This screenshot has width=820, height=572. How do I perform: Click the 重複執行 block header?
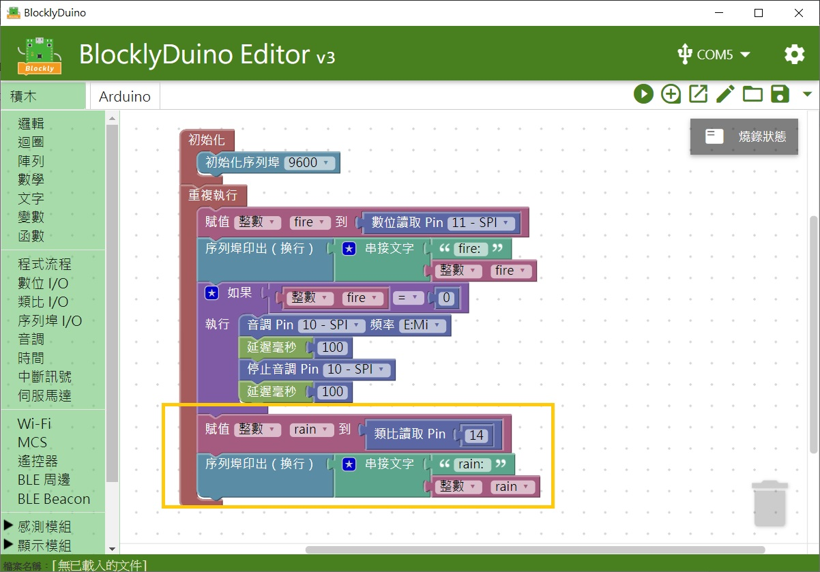coord(213,195)
